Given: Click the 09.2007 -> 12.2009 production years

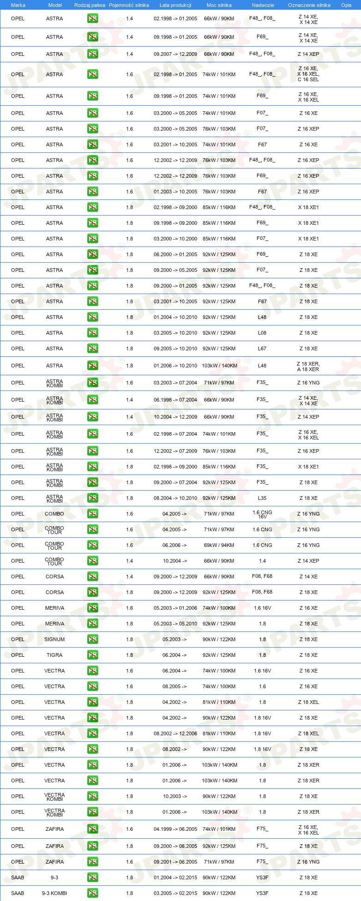Looking at the screenshot, I should click(x=175, y=54).
